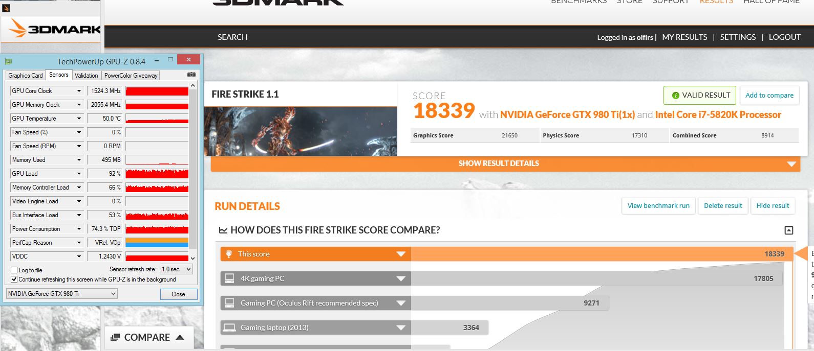Open the GPU Load sensor dropdown
Screen dimensions: 814x351
click(79, 174)
